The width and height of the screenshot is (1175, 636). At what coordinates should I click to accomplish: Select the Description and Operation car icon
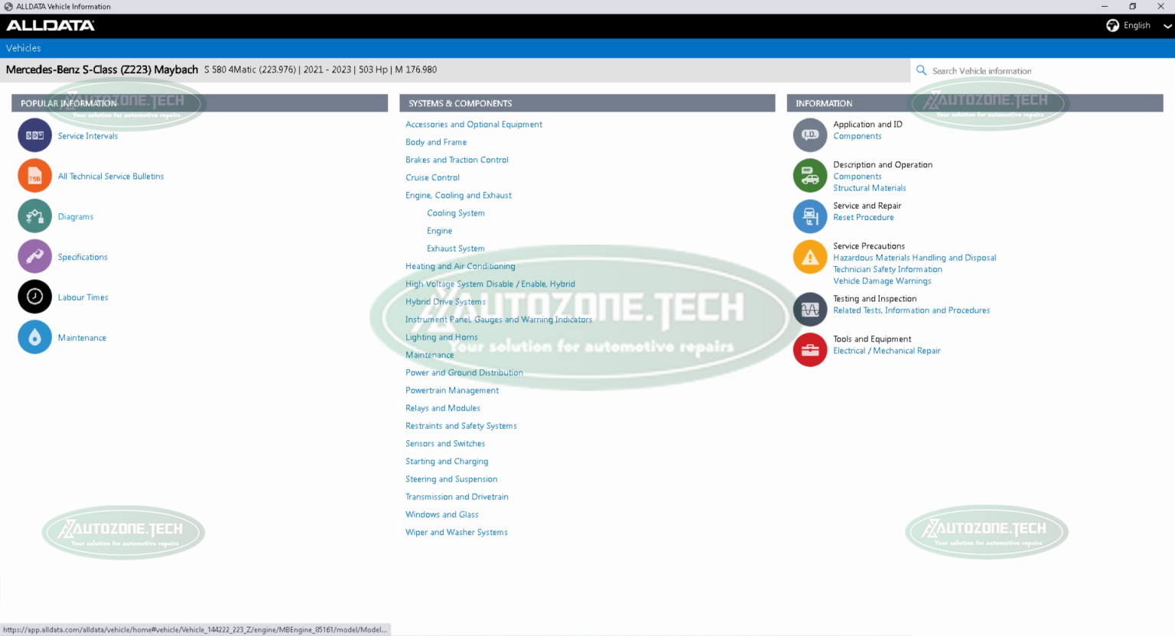pyautogui.click(x=809, y=175)
